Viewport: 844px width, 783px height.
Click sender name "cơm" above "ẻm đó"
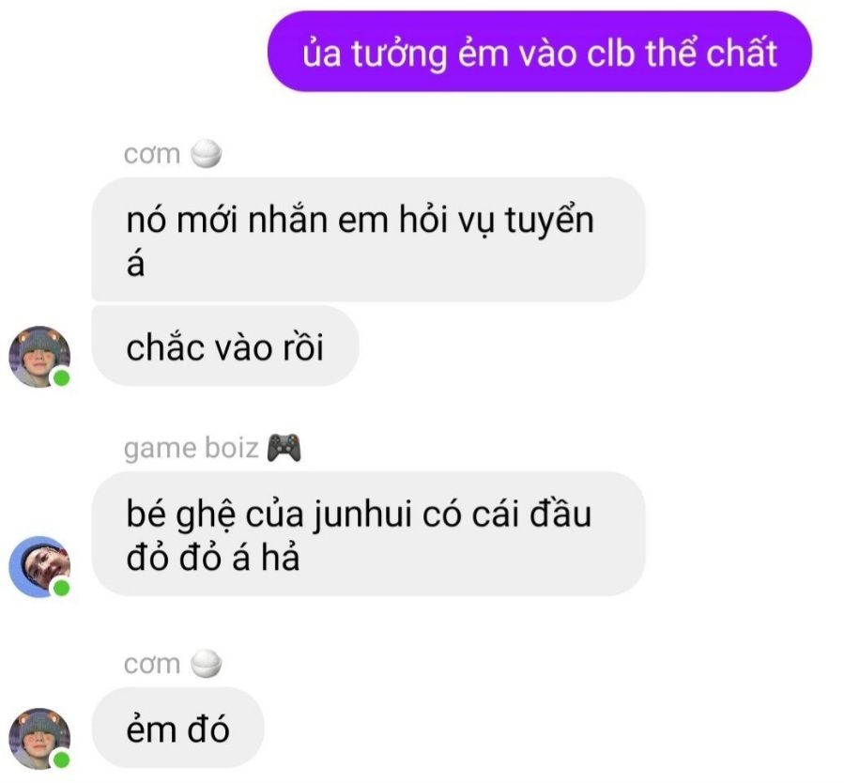(x=152, y=665)
